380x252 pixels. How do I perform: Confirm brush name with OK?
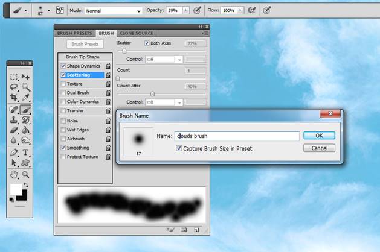319,136
